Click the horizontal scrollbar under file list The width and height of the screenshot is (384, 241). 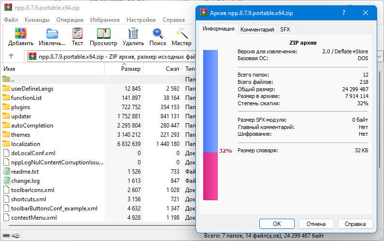(x=103, y=225)
